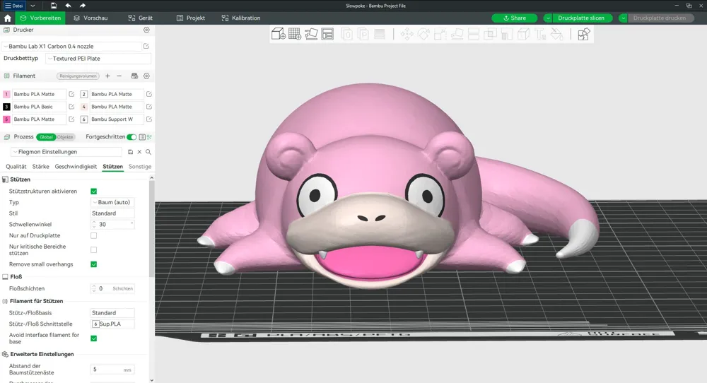
Task: Add a filament with plus icon
Action: pyautogui.click(x=107, y=76)
